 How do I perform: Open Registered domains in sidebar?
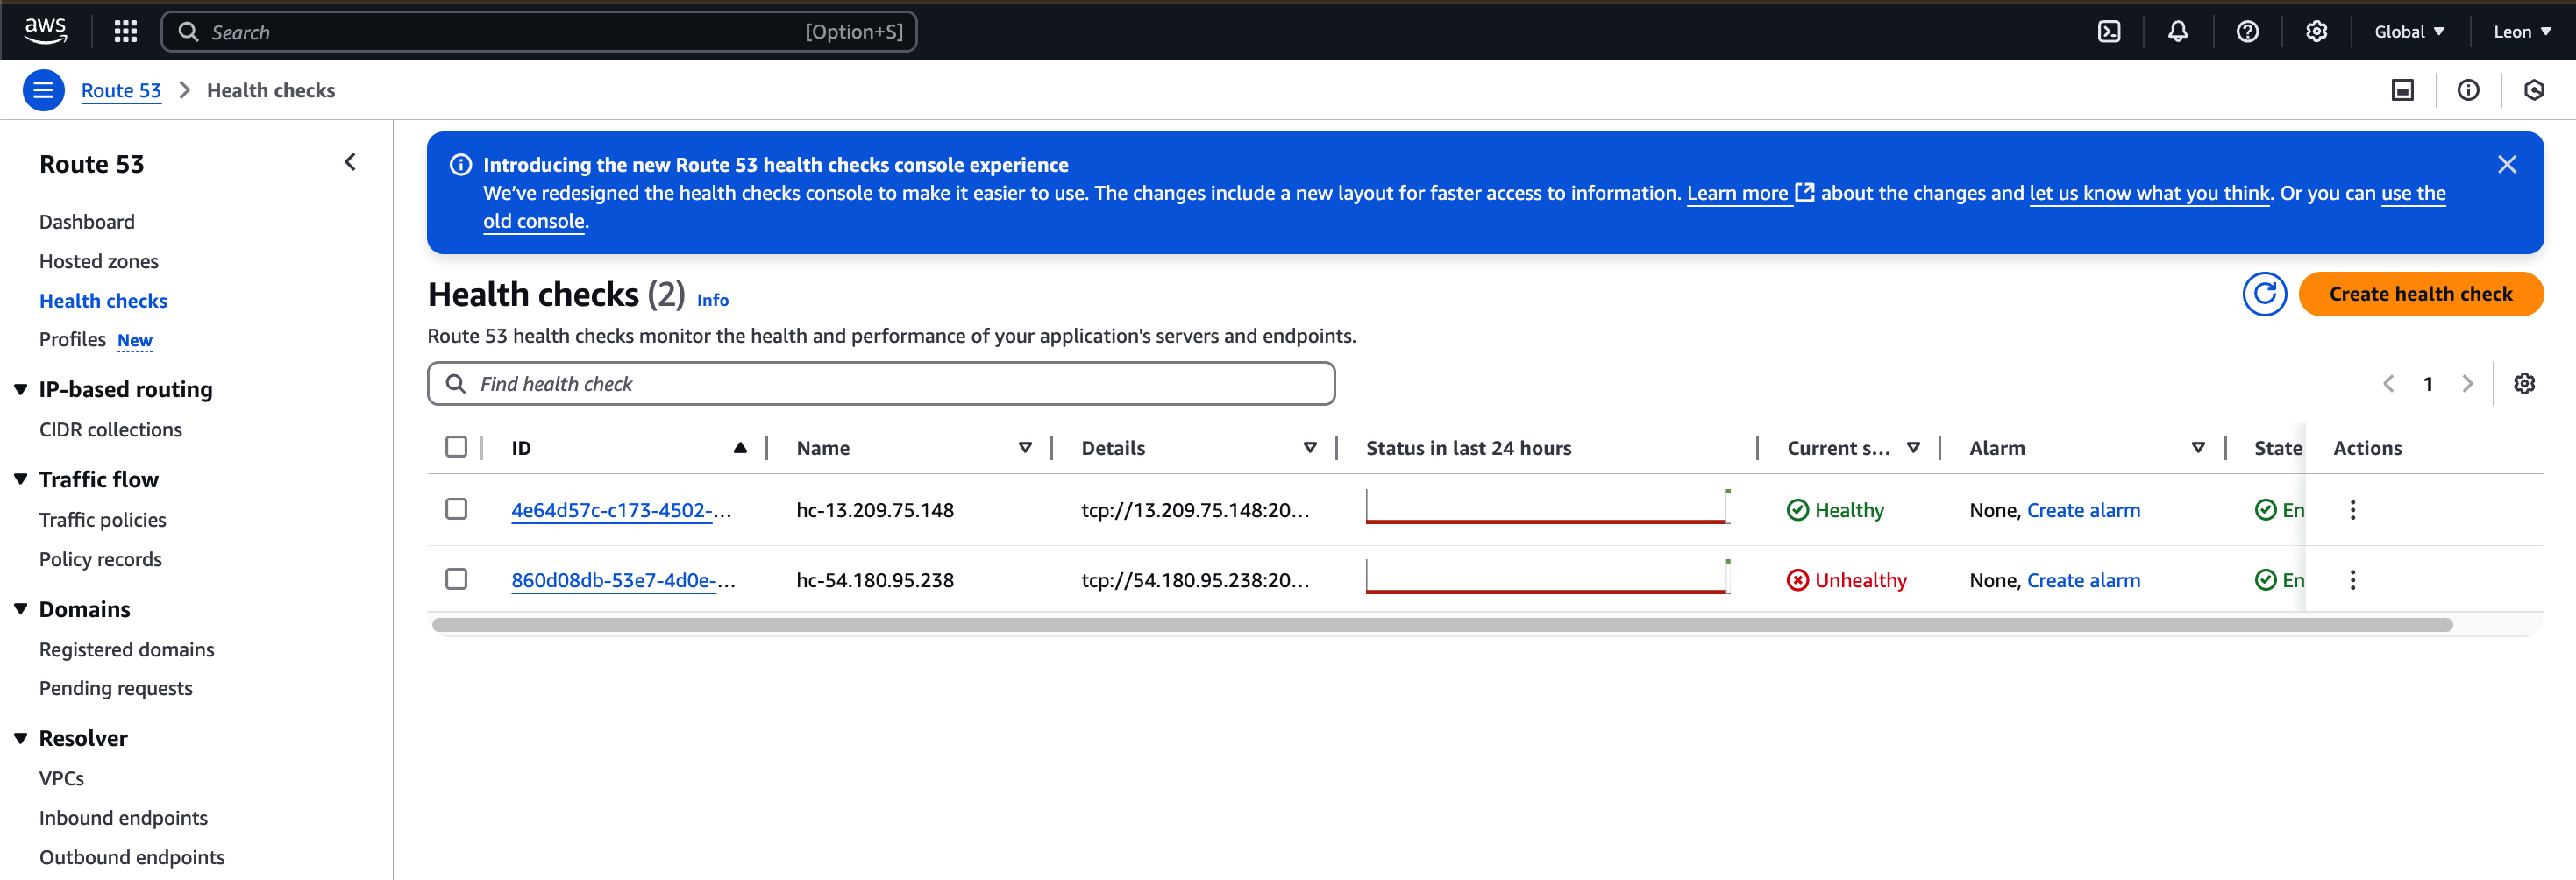pos(127,649)
